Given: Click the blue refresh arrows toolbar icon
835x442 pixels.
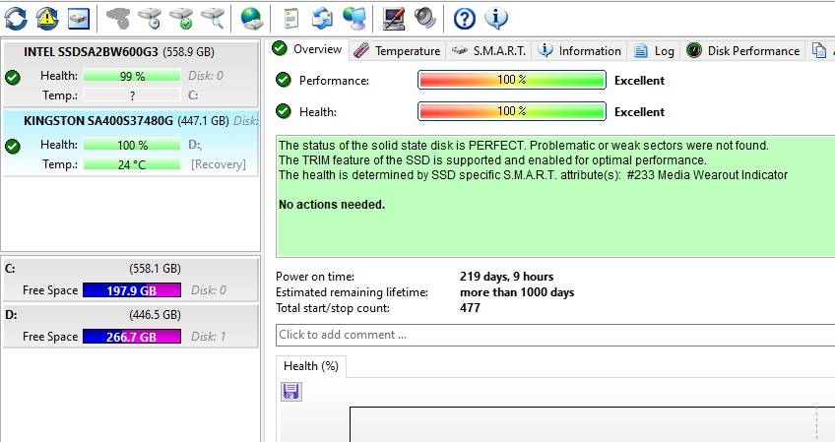Looking at the screenshot, I should pyautogui.click(x=16, y=19).
